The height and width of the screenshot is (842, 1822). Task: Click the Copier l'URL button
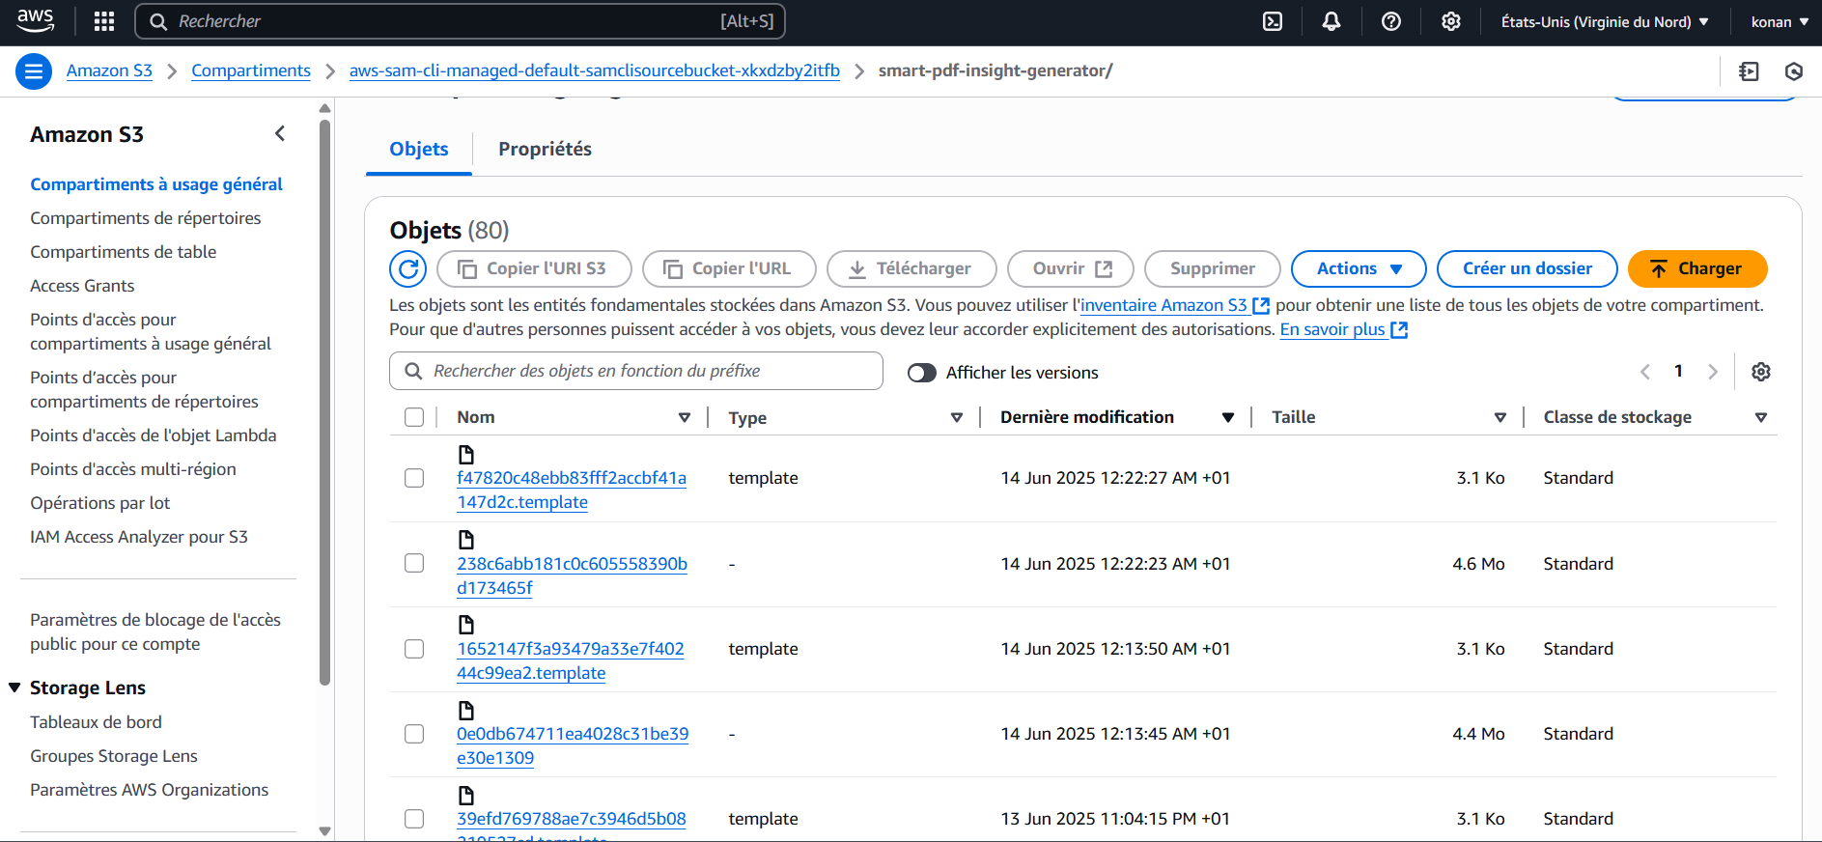click(729, 268)
